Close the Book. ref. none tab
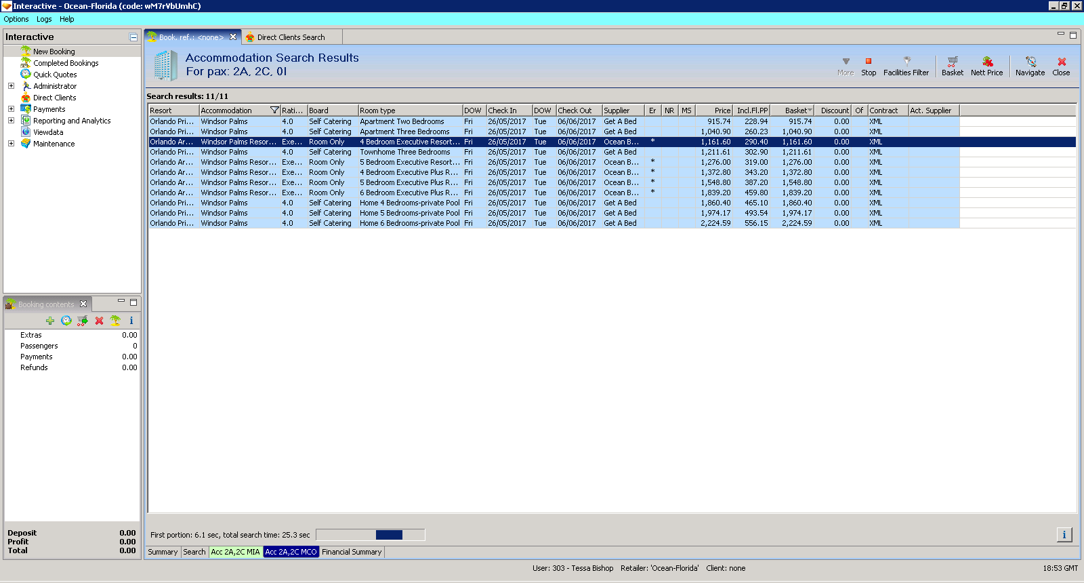This screenshot has width=1084, height=583. tap(233, 37)
